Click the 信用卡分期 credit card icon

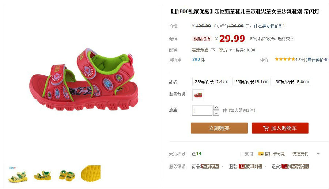point(261,154)
